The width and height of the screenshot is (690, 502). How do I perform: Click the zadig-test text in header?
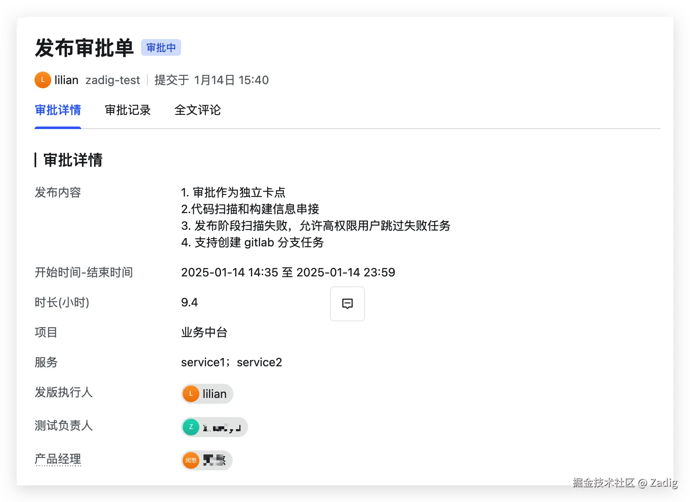coord(113,80)
